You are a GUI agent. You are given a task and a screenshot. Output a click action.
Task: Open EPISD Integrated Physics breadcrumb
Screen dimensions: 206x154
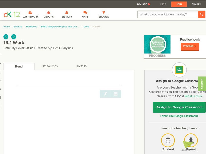pos(59,27)
